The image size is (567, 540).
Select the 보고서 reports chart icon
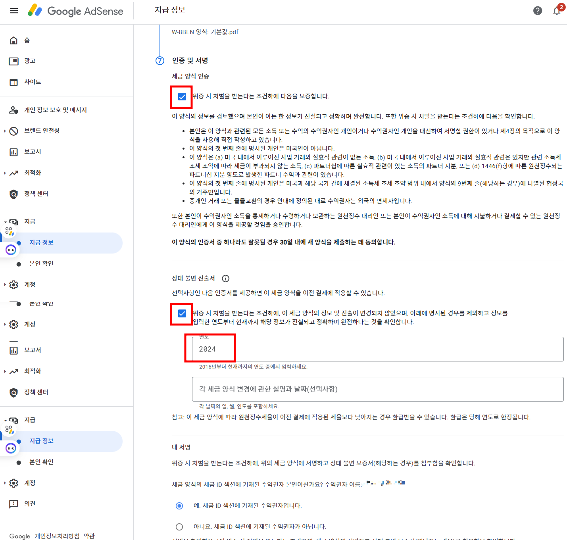click(13, 152)
